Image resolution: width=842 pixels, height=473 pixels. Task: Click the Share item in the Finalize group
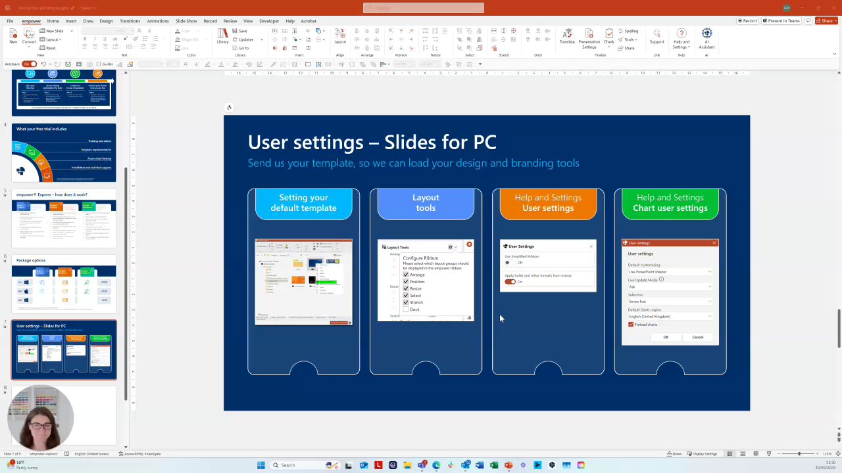coord(627,48)
